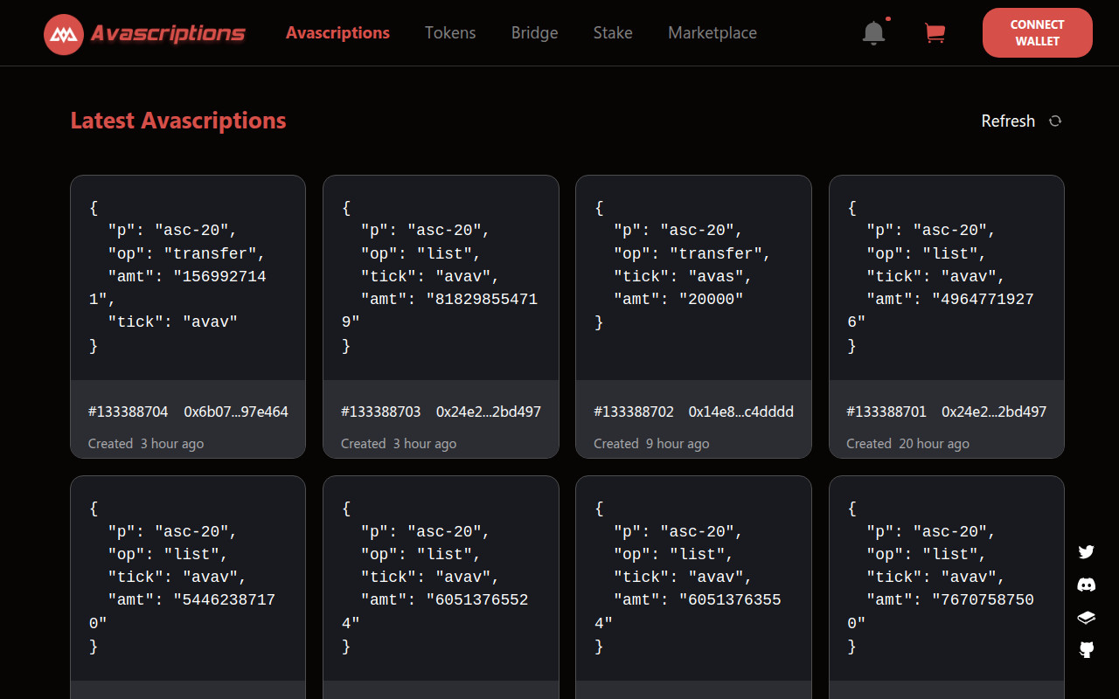
Task: Open the GitHub link icon
Action: (1087, 650)
